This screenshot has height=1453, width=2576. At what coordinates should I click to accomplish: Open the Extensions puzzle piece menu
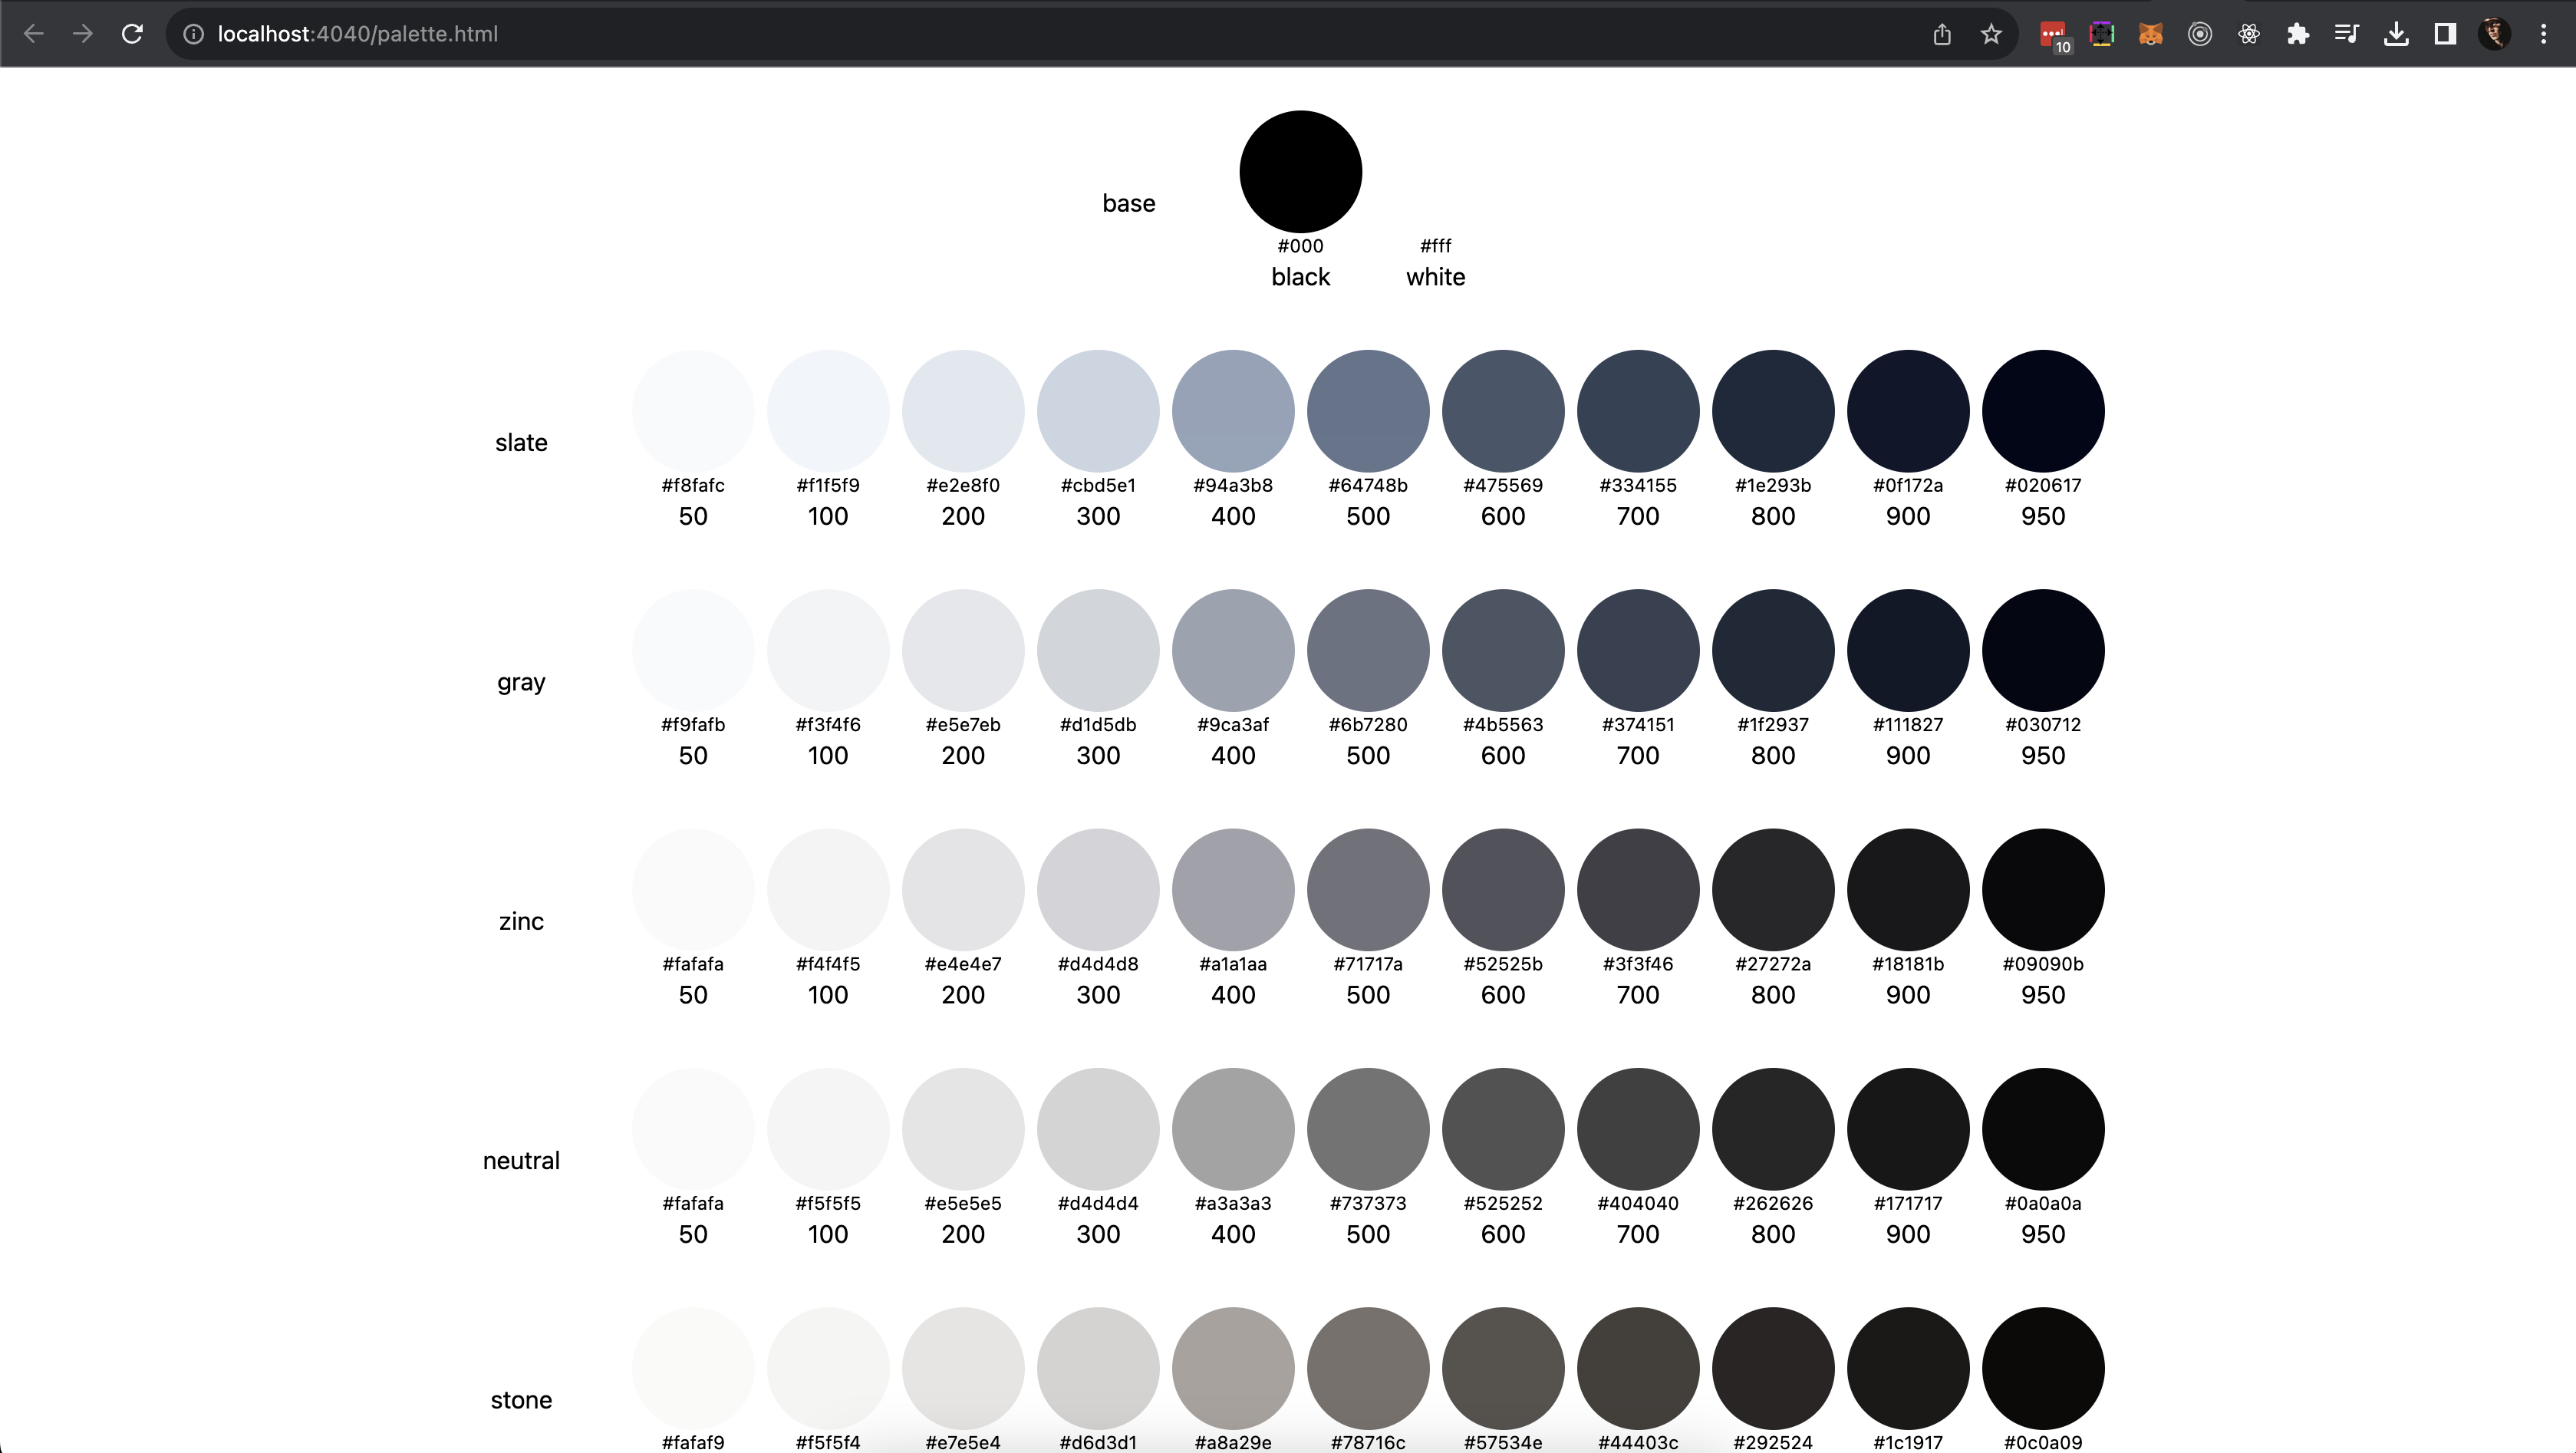coord(2298,34)
